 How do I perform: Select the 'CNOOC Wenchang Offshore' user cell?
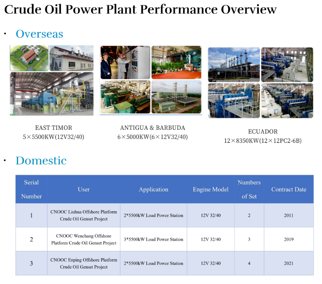tap(84, 239)
